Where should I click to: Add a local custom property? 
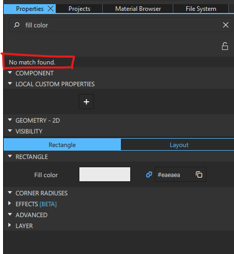86,102
